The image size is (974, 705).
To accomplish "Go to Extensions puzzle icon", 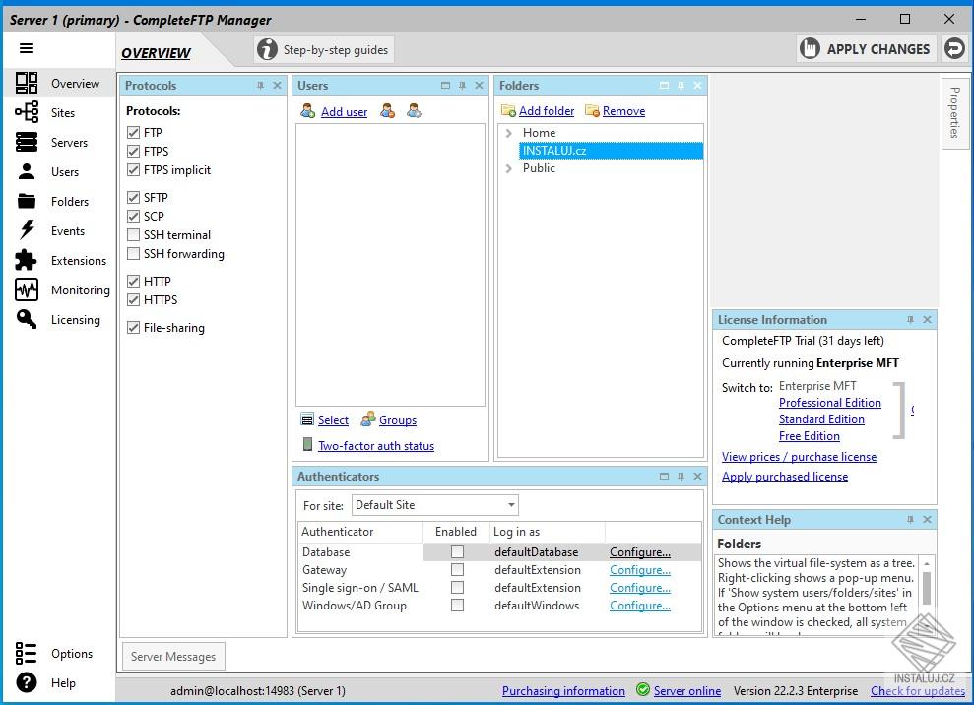I will 27,261.
